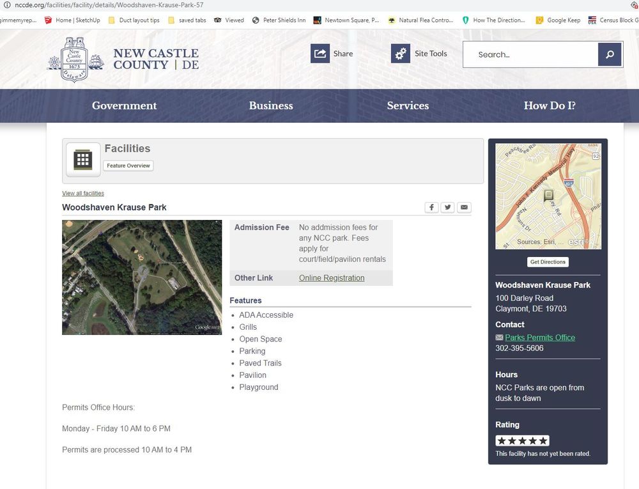The height and width of the screenshot is (489, 639).
Task: Click the park aerial photo thumbnail
Action: (x=142, y=277)
